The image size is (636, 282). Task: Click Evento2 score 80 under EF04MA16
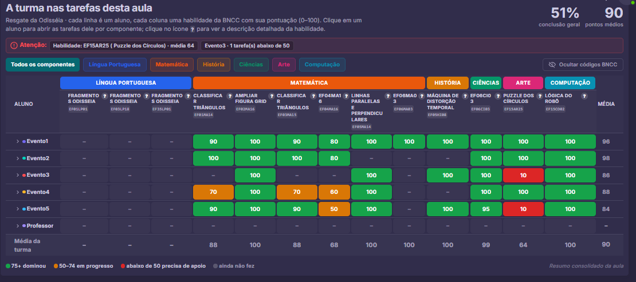point(334,158)
